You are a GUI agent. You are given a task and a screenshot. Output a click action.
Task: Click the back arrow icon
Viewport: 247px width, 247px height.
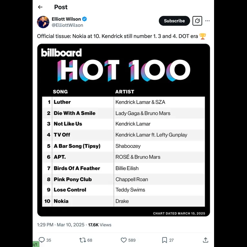tap(40, 7)
